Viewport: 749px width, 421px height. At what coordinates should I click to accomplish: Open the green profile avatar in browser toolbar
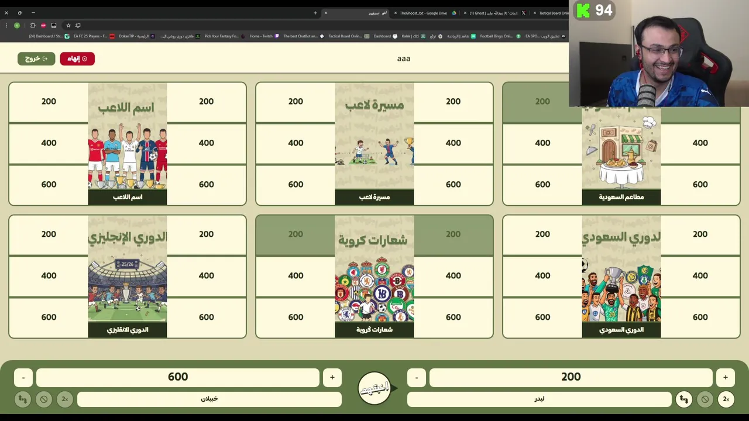[x=17, y=26]
